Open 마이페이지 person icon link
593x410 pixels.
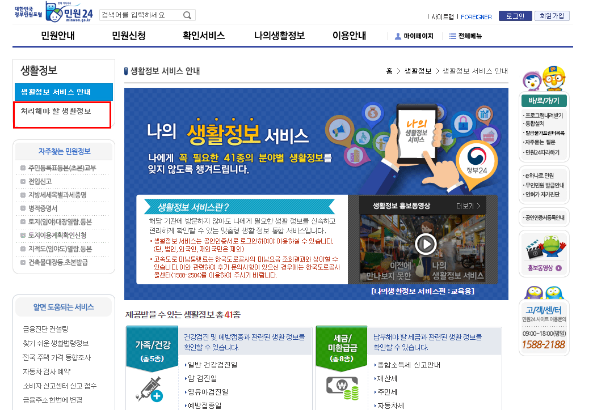point(398,36)
